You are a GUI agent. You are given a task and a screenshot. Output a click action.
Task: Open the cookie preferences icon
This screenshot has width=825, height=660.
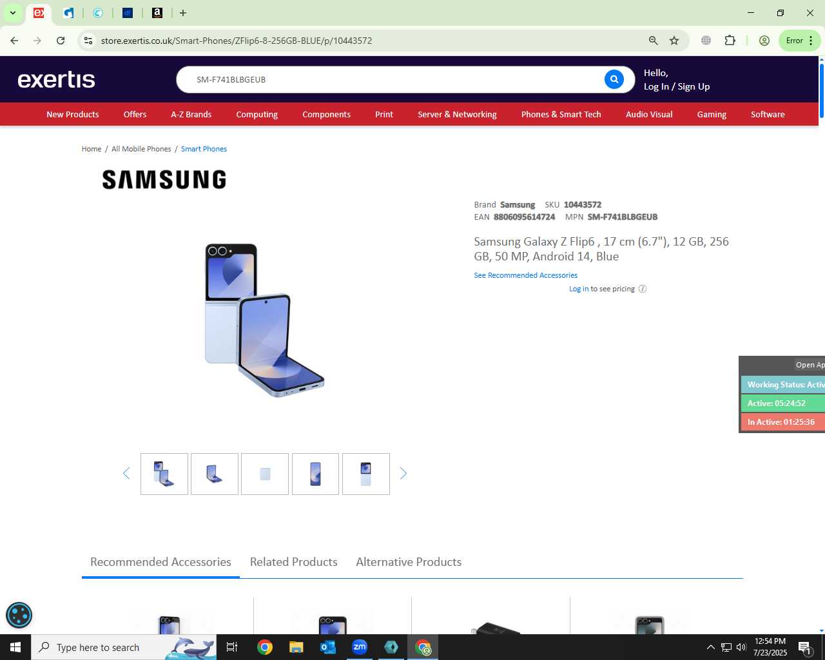[19, 615]
